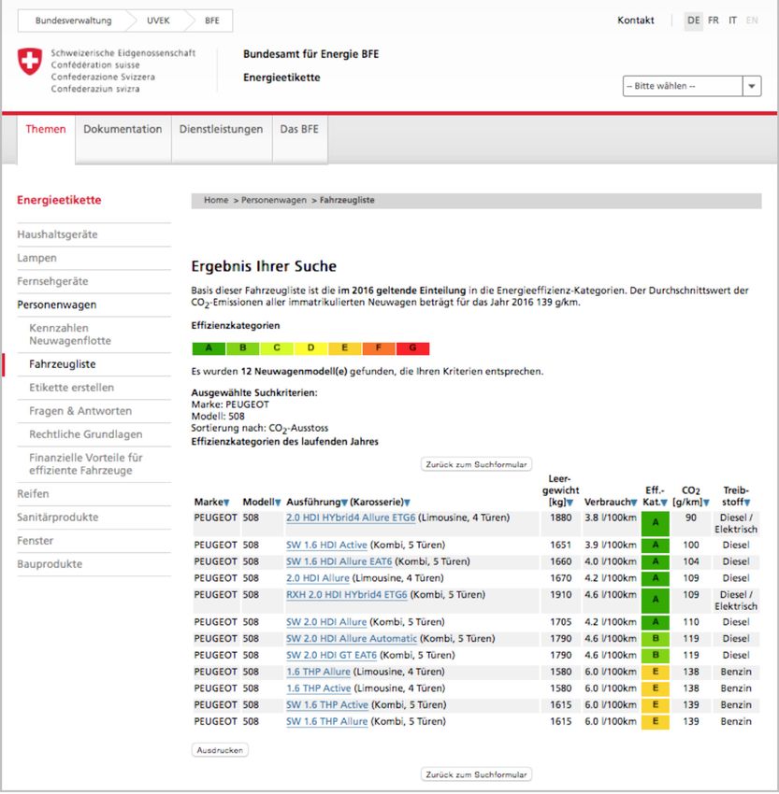
Task: Open SW 1.6 THP Active link
Action: [x=327, y=705]
